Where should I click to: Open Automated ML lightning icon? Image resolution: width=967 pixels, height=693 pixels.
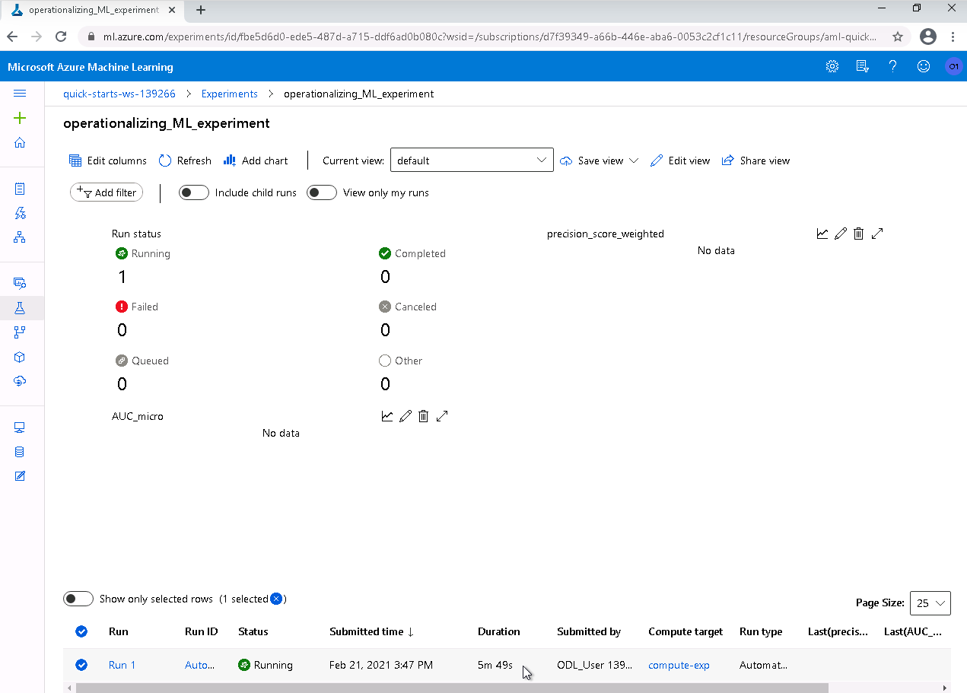coord(20,213)
